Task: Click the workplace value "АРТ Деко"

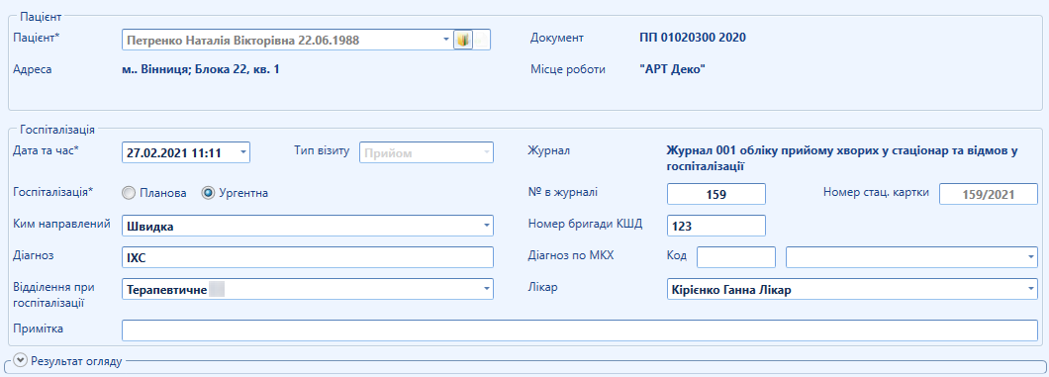Action: point(672,69)
